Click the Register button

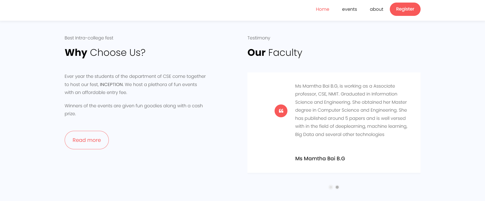(x=405, y=9)
